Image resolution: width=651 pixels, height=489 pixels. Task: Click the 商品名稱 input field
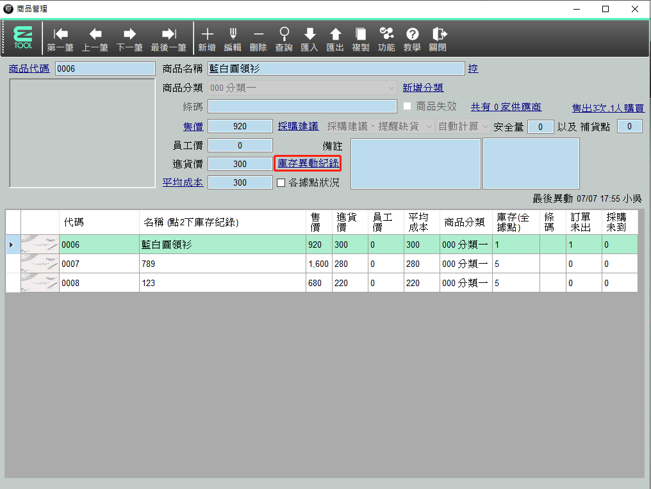(335, 68)
